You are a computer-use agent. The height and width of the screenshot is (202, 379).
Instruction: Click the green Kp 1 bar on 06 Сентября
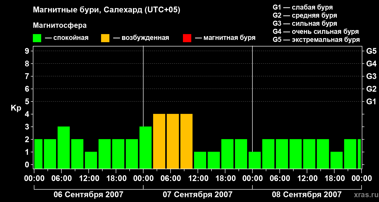pyautogui.click(x=91, y=160)
